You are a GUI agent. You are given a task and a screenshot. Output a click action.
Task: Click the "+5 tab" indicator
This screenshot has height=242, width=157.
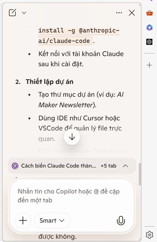108,166
